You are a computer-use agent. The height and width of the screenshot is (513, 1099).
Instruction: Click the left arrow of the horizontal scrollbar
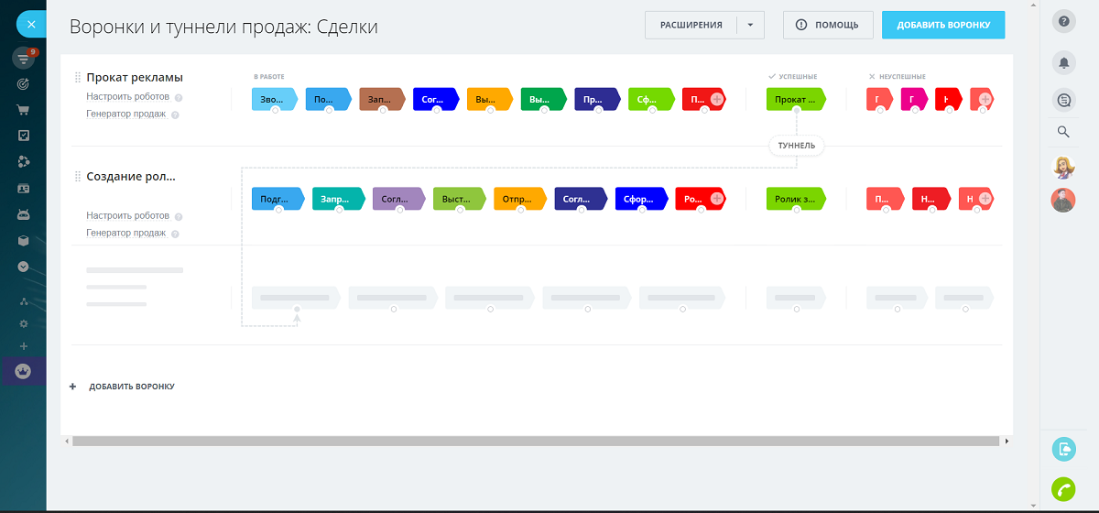pyautogui.click(x=65, y=441)
